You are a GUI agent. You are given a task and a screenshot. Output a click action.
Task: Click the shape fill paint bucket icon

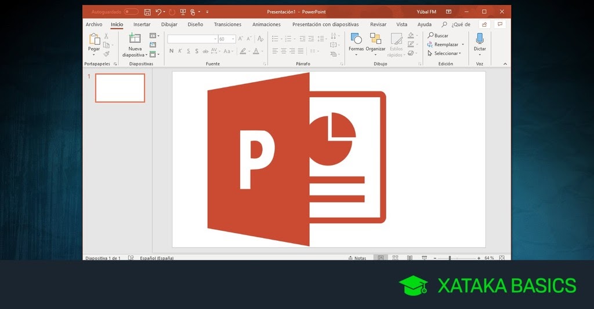(411, 35)
